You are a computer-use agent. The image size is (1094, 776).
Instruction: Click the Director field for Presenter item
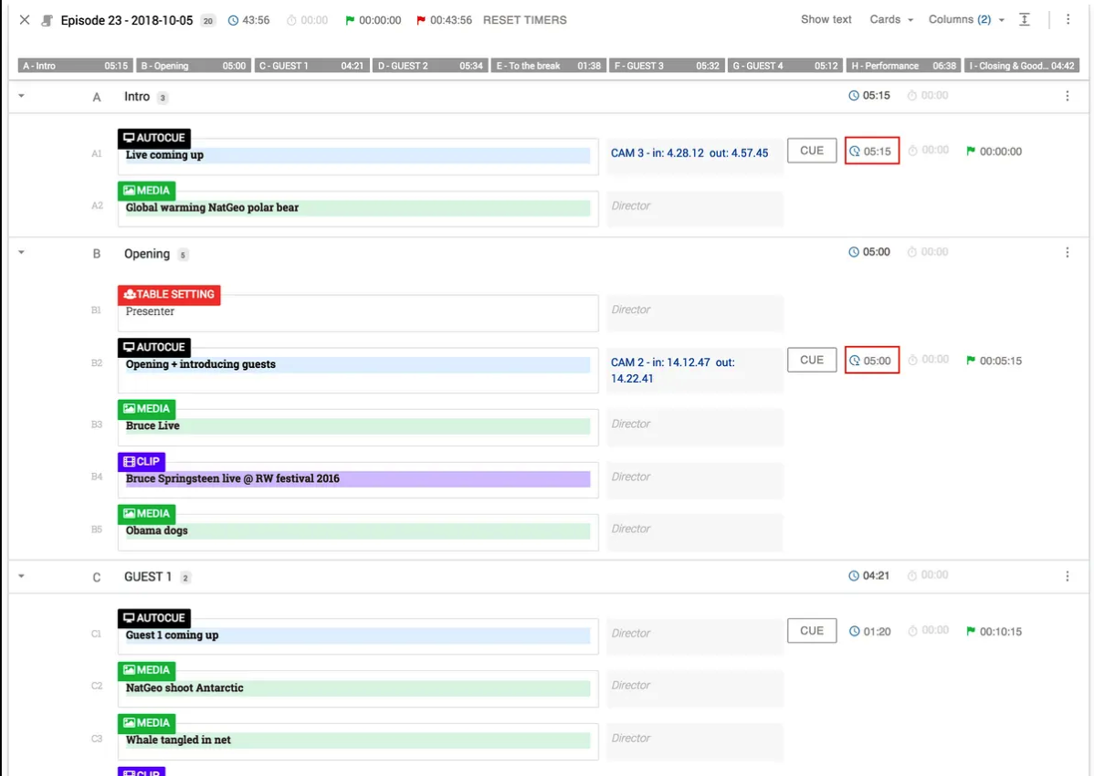[694, 312]
